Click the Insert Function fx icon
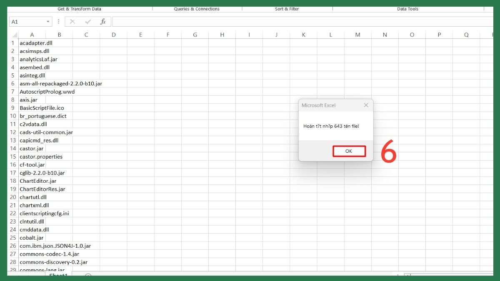Screen dimensions: 500x281 103,21
